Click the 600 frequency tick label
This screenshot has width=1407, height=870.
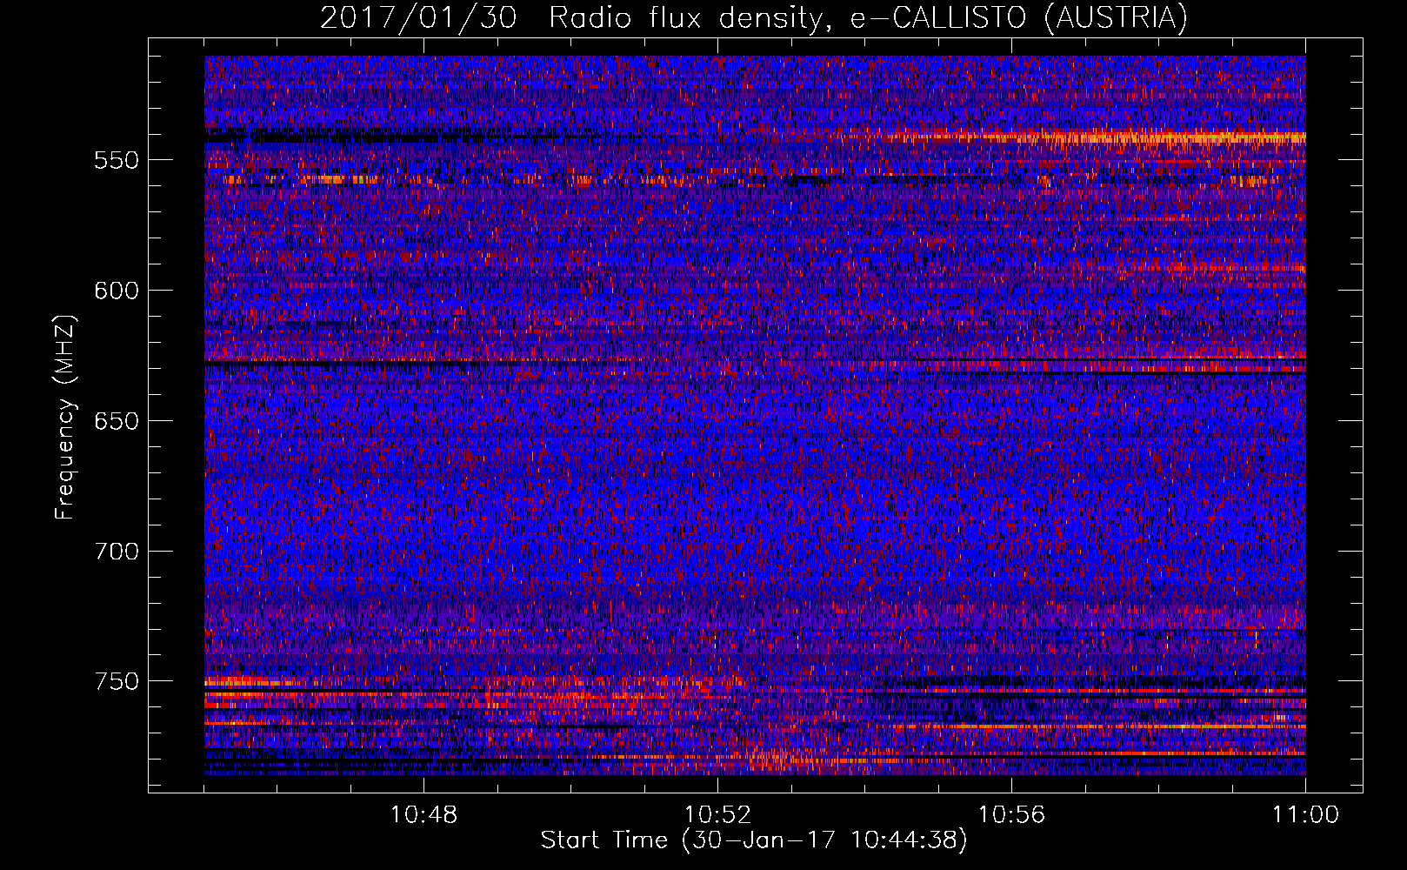(x=117, y=291)
